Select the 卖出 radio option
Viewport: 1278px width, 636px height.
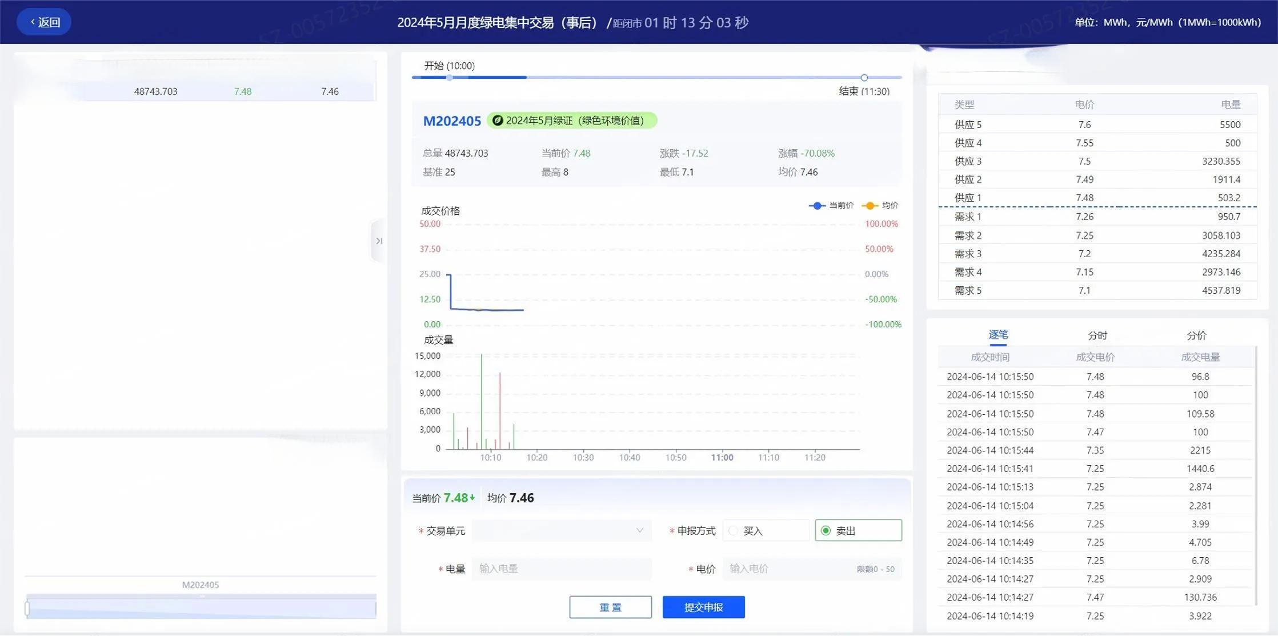point(826,531)
